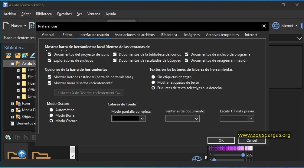Disable Mostrar barra 'Usados recientemente' checkbox
Viewport: 304px width, 168px height.
[x=49, y=83]
